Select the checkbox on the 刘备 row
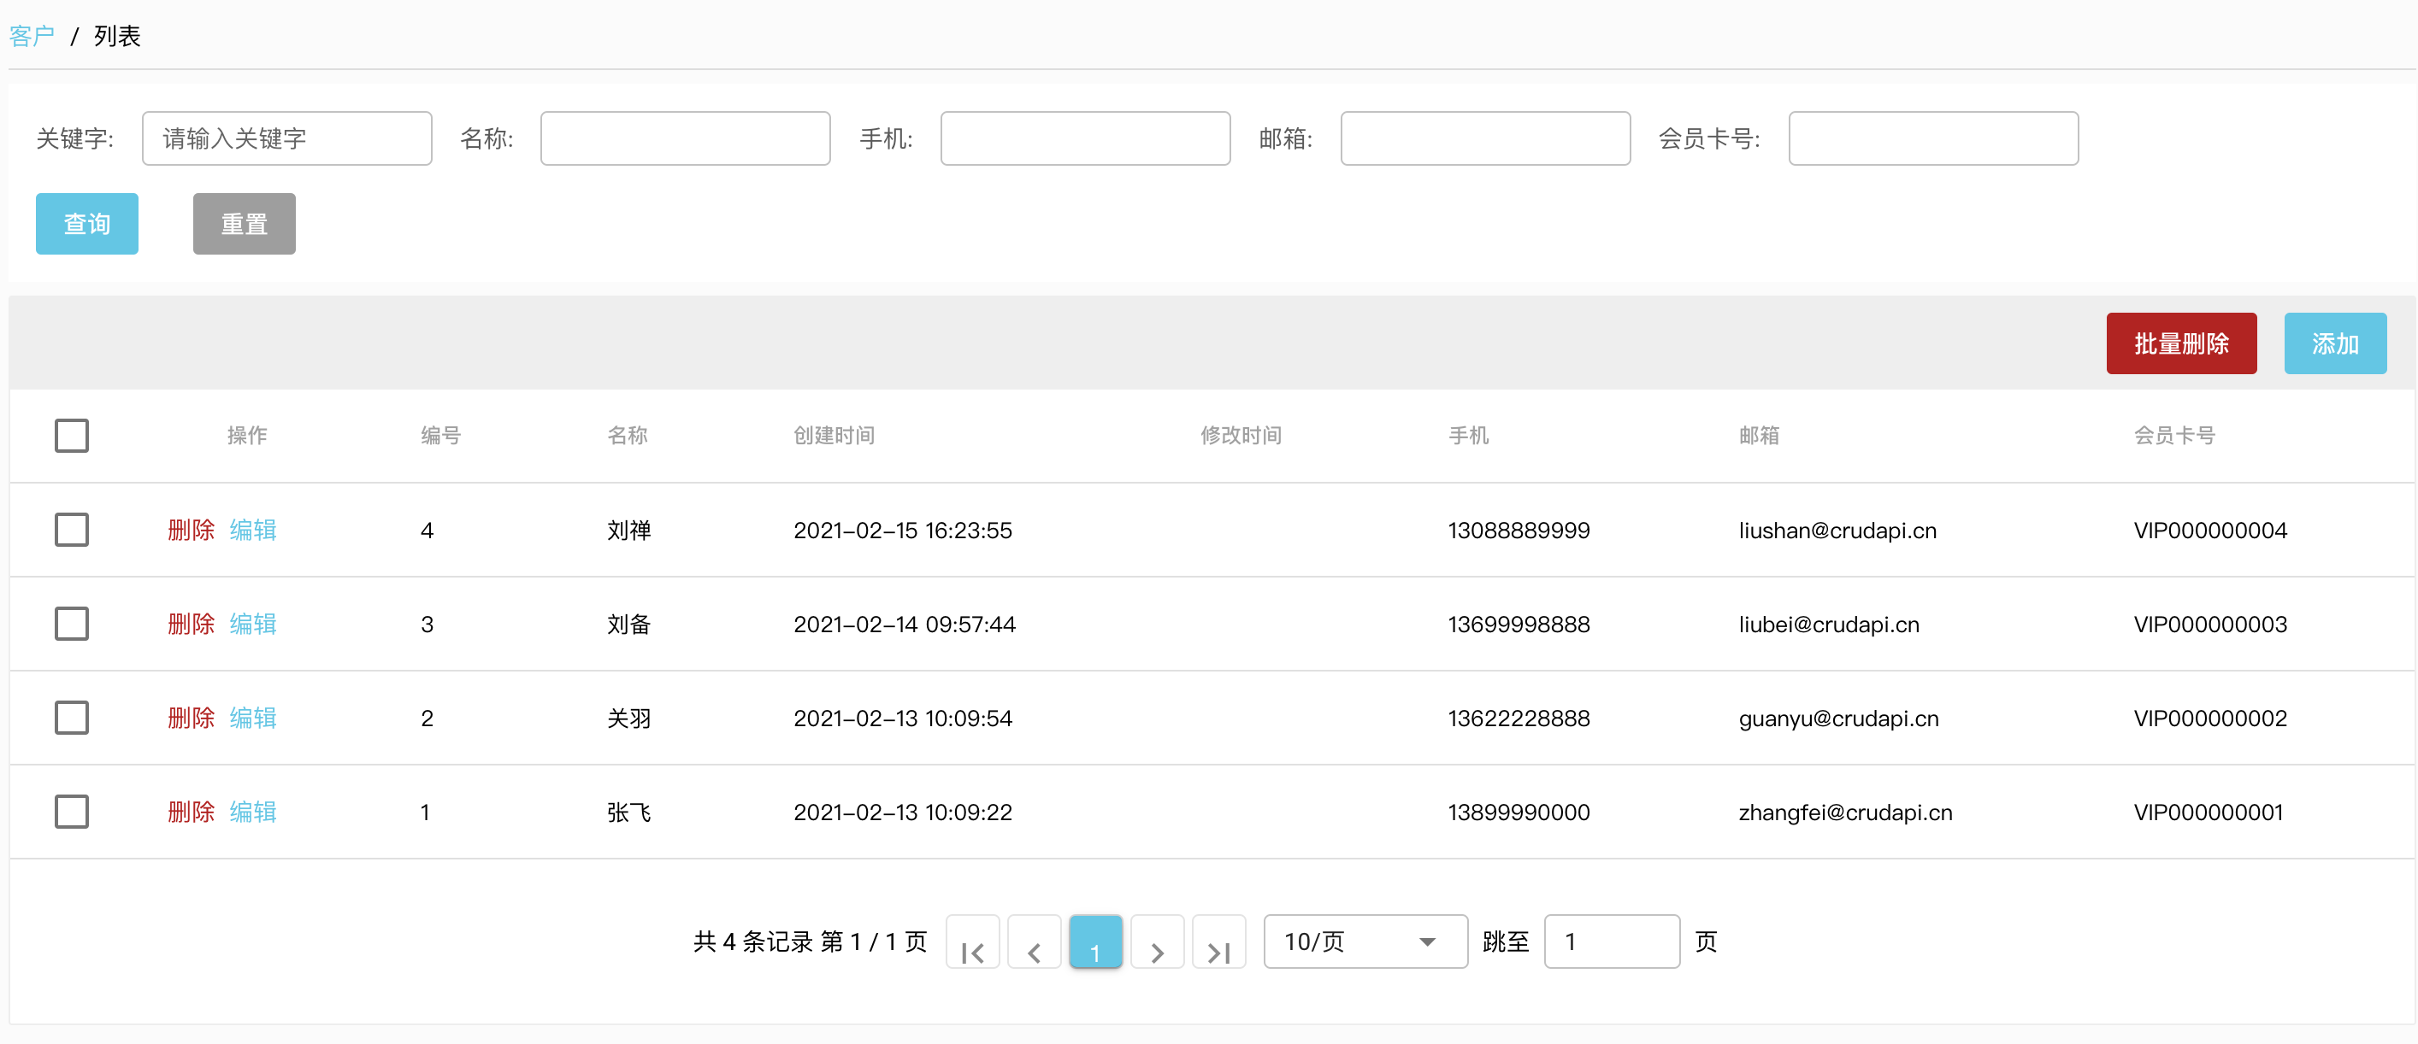The image size is (2418, 1044). pyautogui.click(x=73, y=624)
